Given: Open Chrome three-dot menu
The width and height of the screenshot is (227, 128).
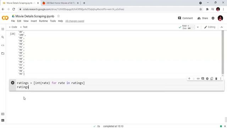Looking at the screenshot, I should click(223, 9).
